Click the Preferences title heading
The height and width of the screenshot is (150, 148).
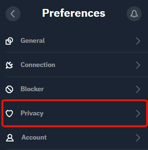74,13
